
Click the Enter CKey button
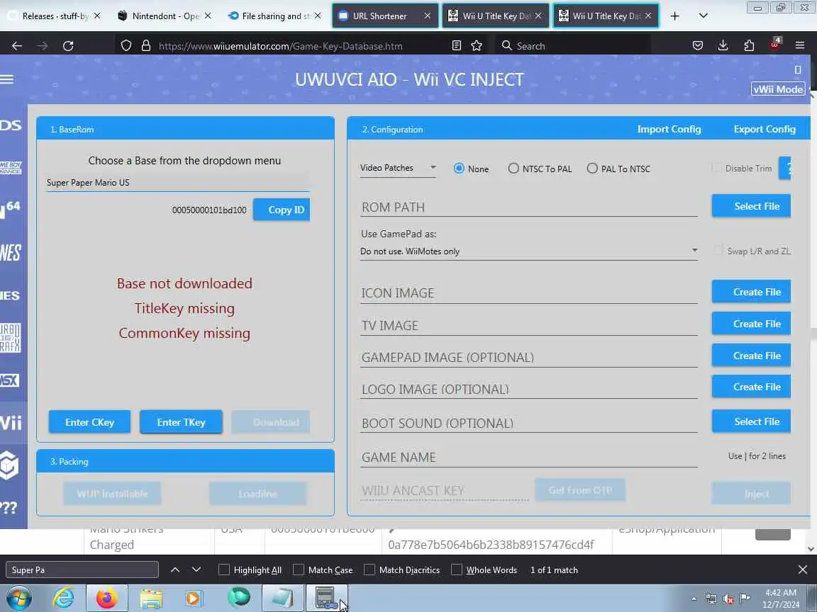(x=89, y=422)
